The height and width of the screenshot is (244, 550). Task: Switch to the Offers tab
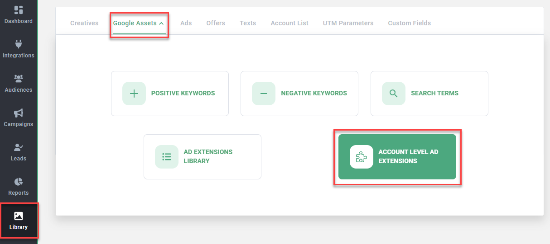click(216, 23)
